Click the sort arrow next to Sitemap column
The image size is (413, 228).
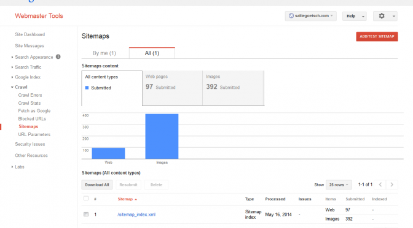[x=136, y=199]
